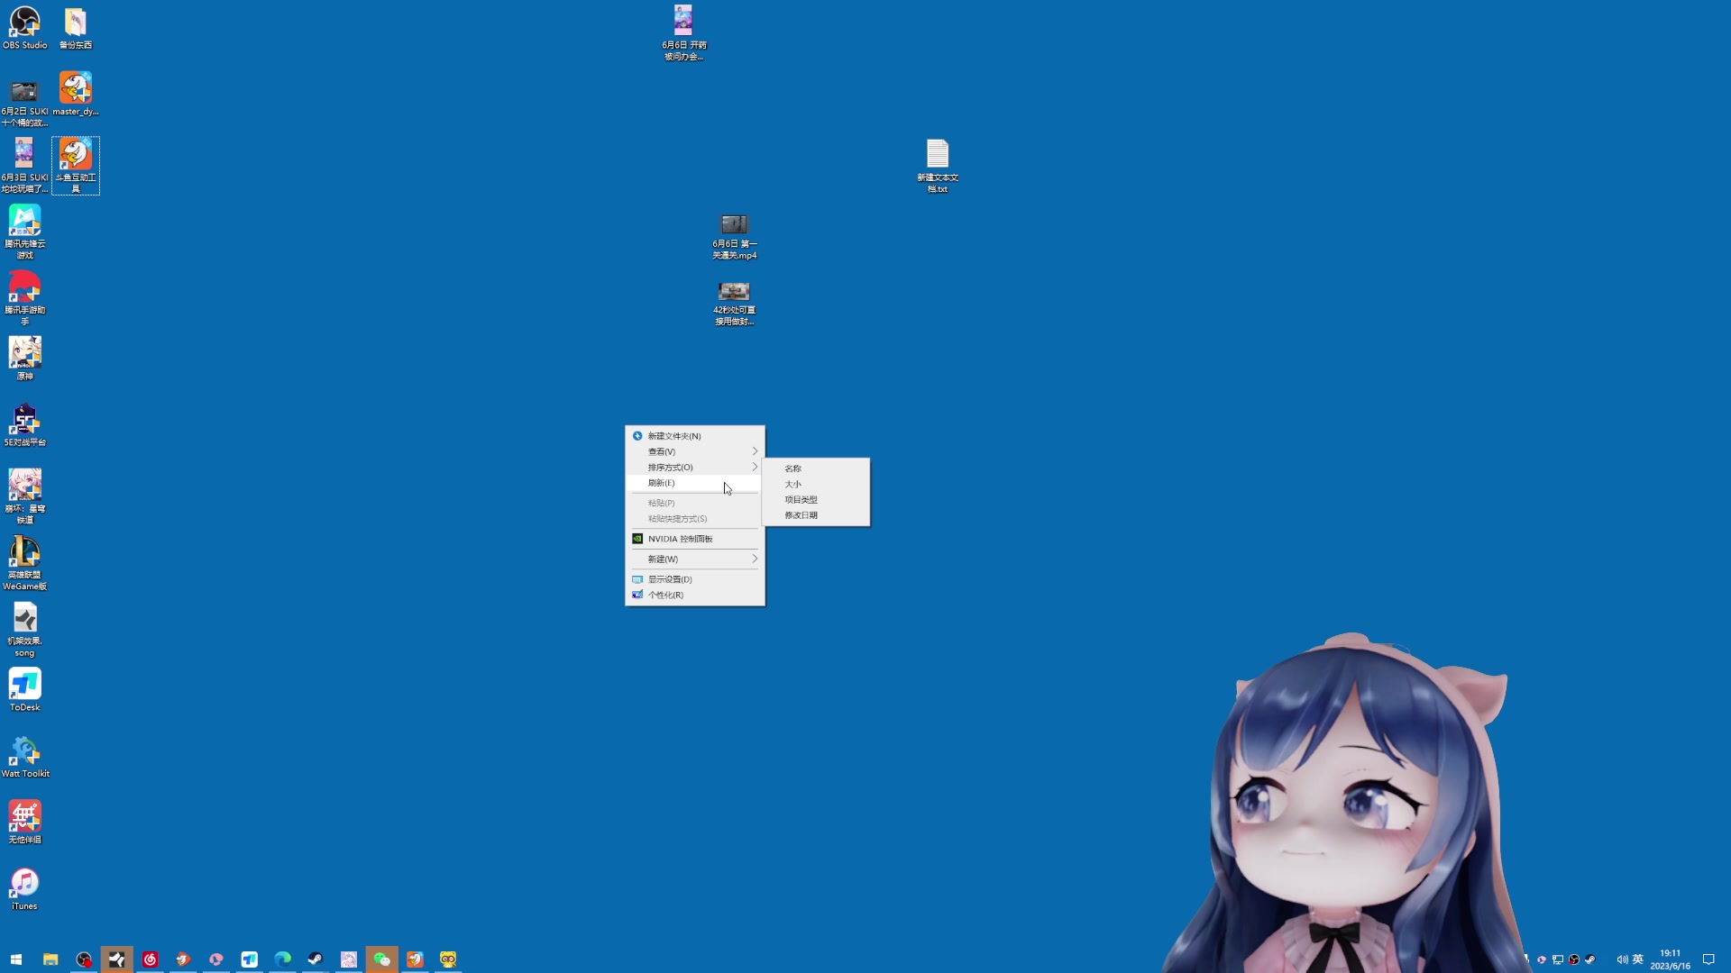The width and height of the screenshot is (1731, 973).
Task: Open the 6月6日 第一关通关.mp4 video thumbnail
Action: 734,224
